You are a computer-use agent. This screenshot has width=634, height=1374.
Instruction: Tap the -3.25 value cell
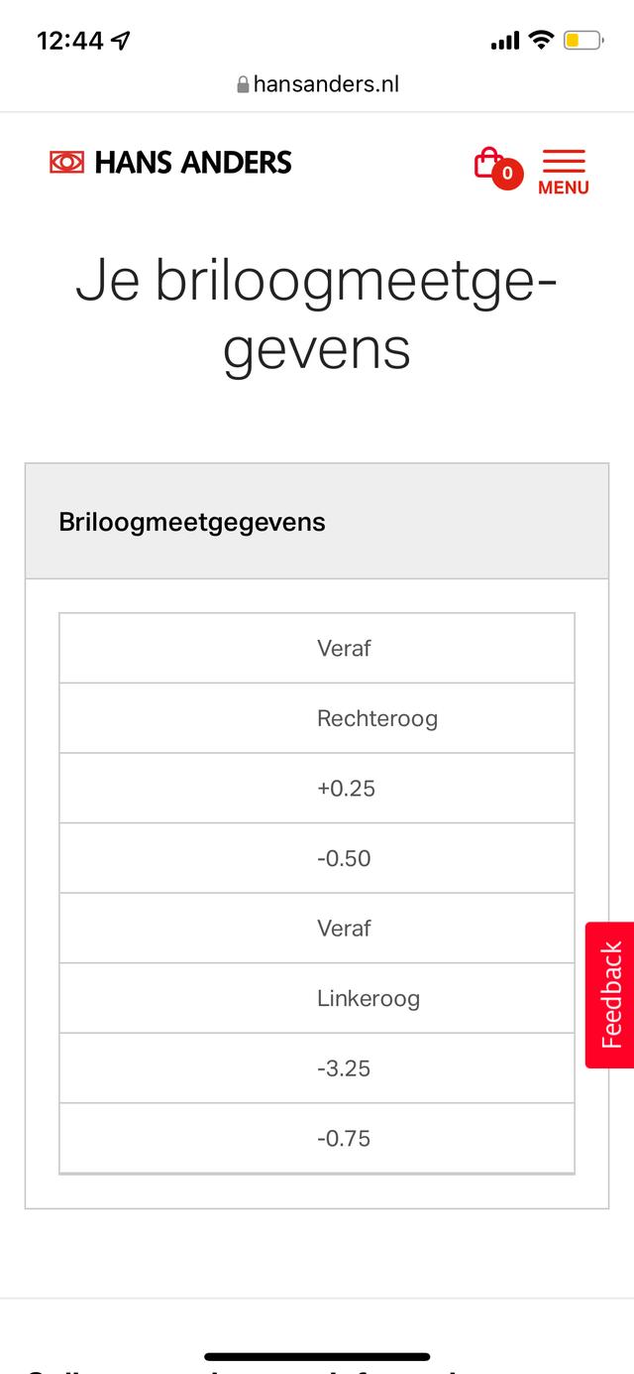pyautogui.click(x=317, y=1068)
